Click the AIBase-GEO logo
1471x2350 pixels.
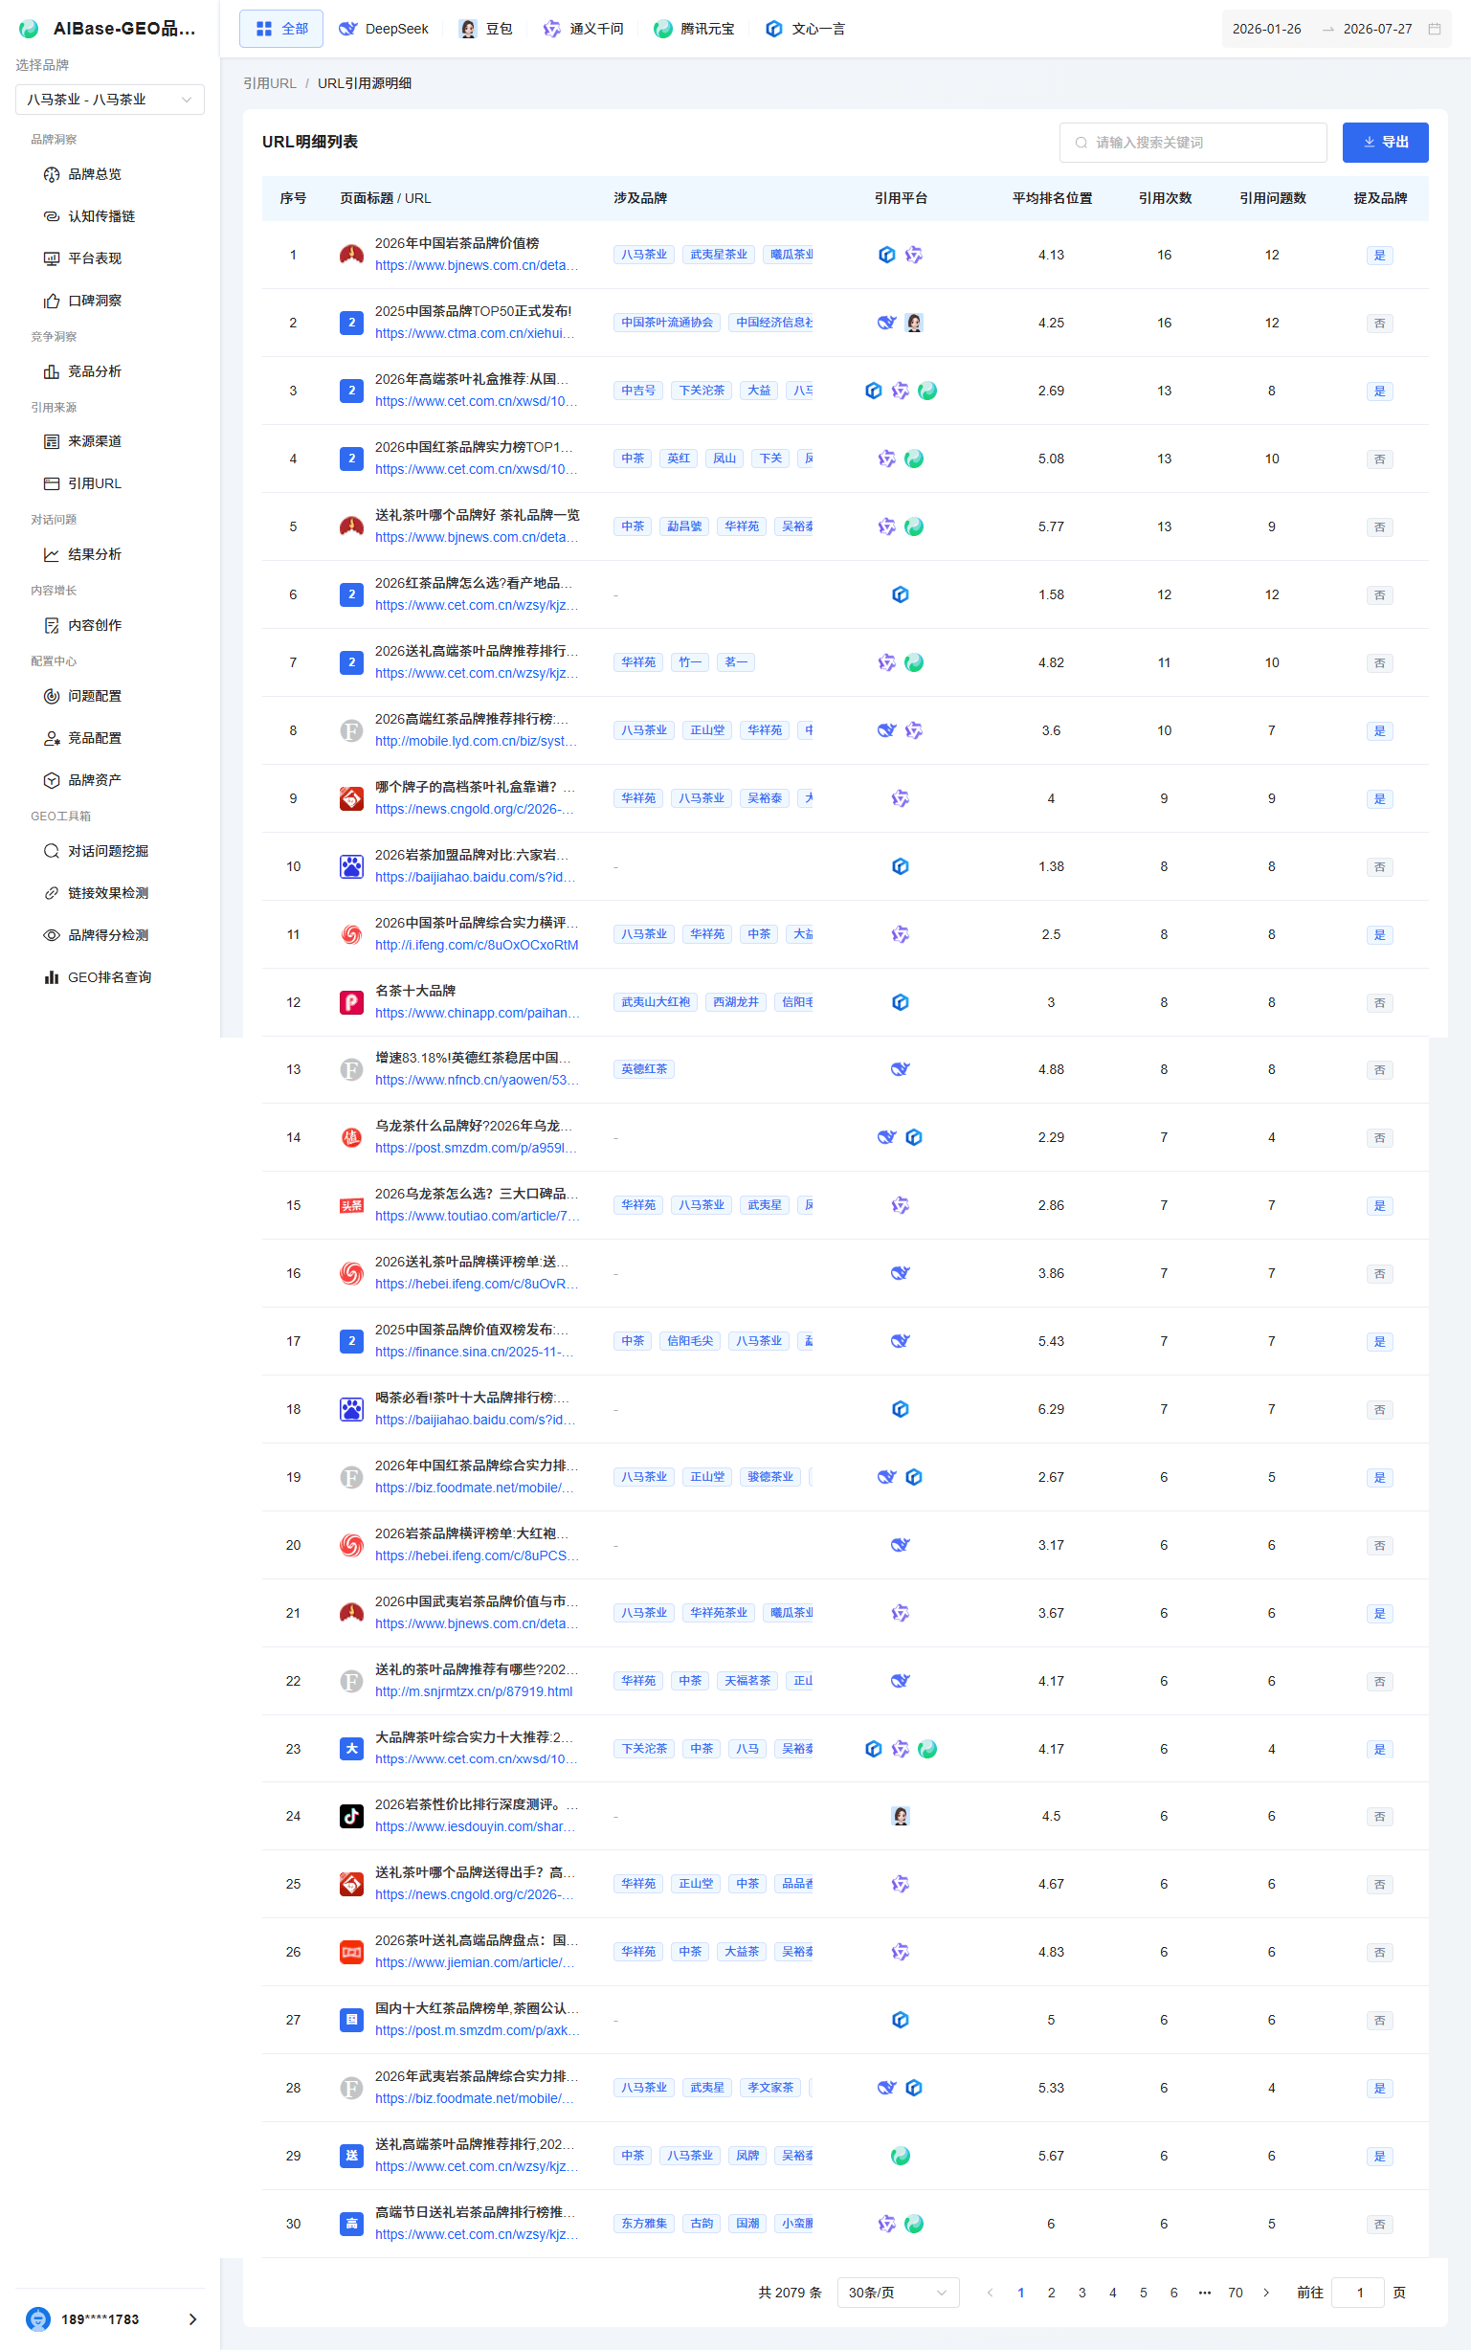point(29,29)
